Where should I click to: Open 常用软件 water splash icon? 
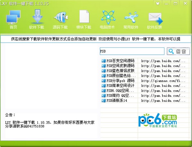(131, 17)
